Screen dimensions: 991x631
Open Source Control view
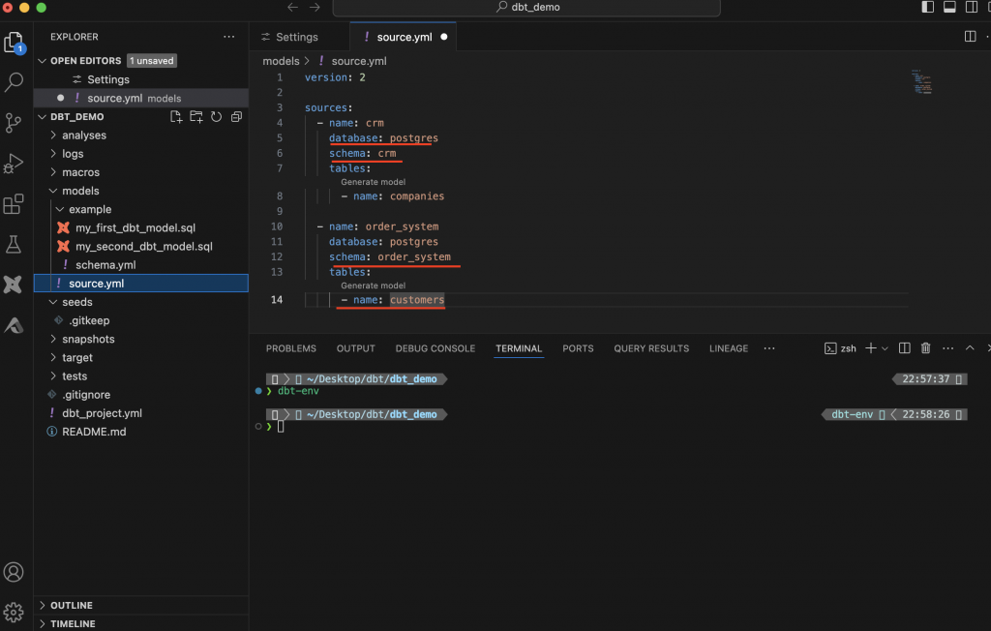click(x=15, y=123)
